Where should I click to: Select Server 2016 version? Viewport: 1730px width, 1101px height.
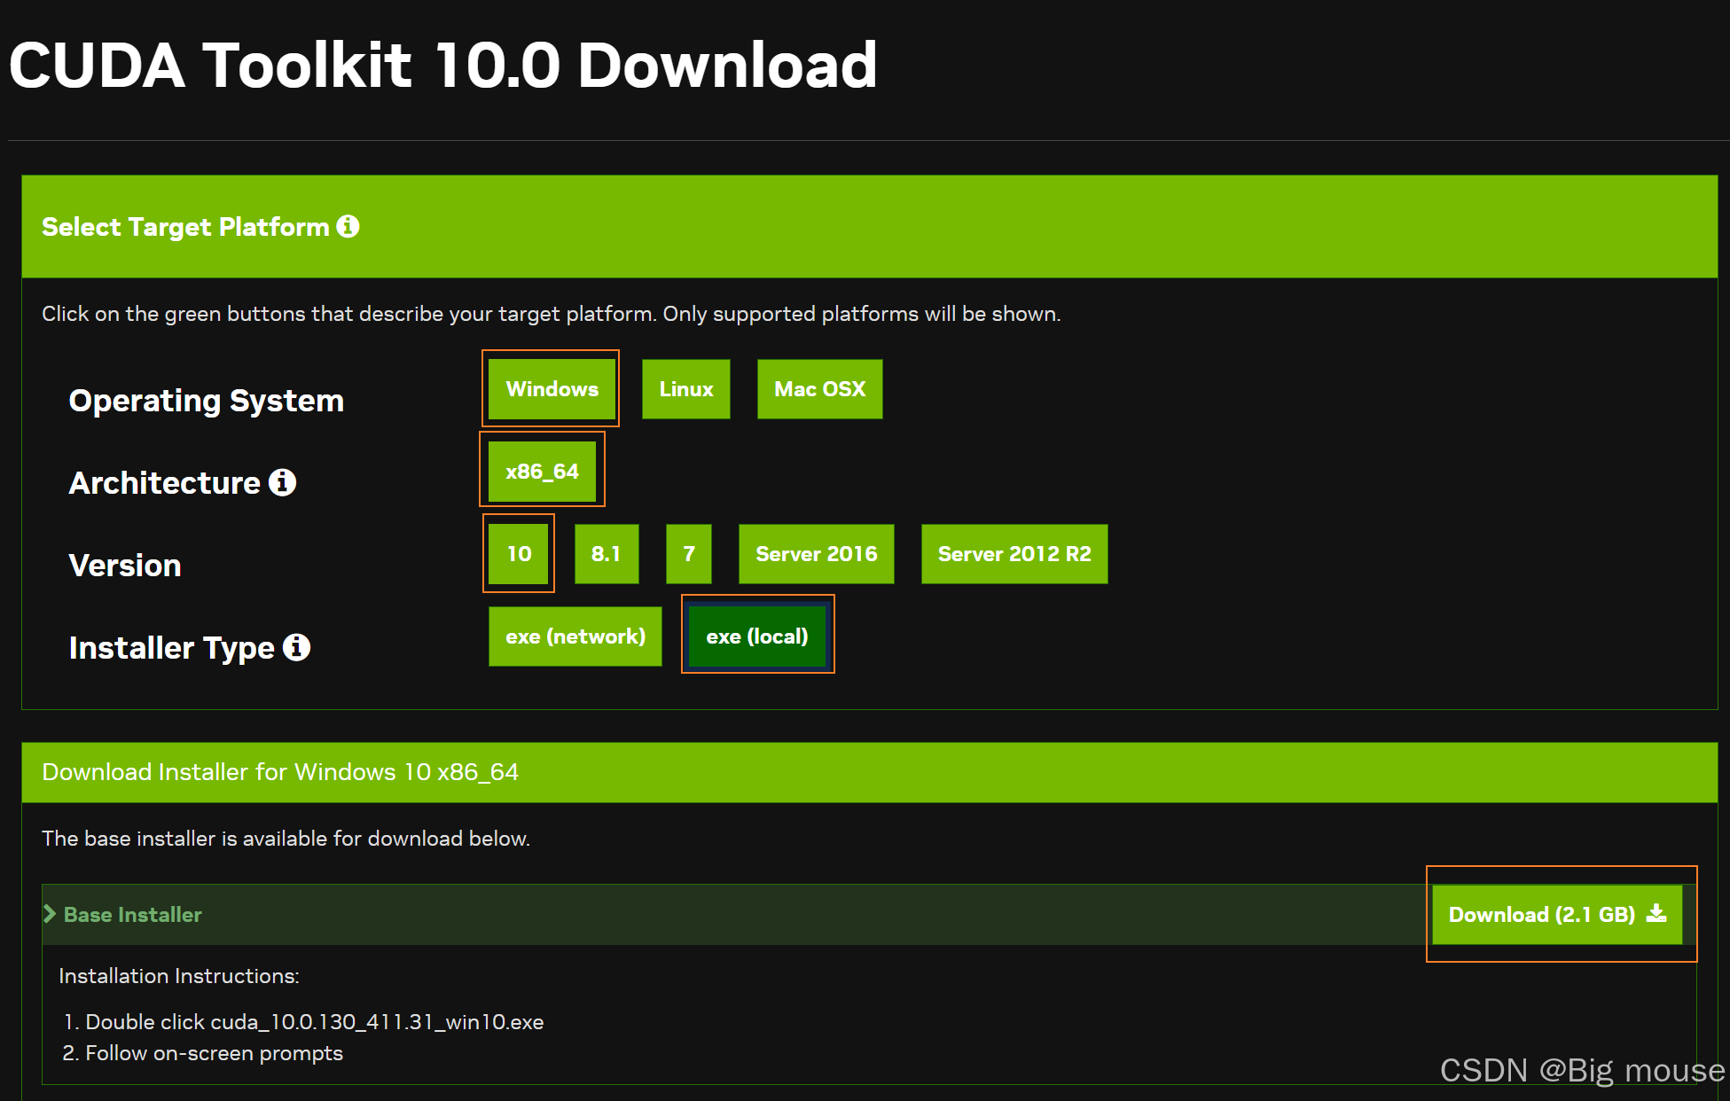pyautogui.click(x=816, y=554)
